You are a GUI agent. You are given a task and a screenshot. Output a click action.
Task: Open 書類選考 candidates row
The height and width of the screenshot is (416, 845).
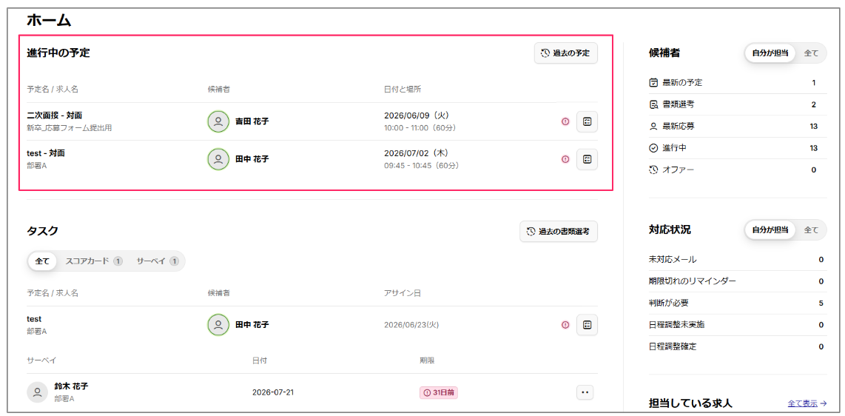(738, 104)
